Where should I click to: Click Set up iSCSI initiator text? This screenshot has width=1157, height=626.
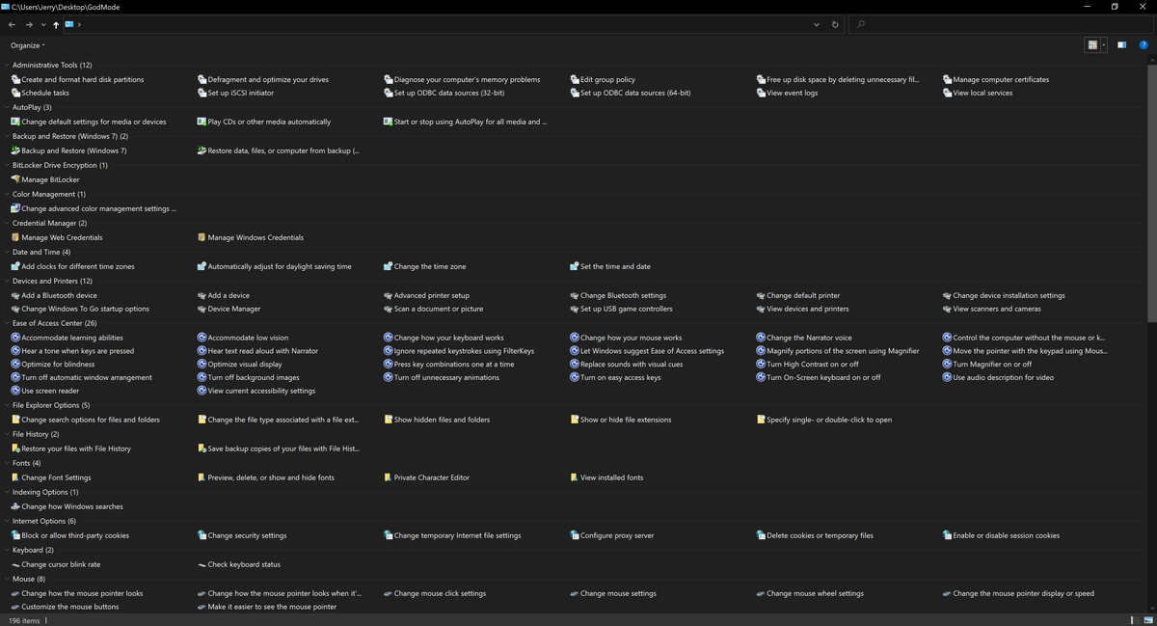pos(241,94)
